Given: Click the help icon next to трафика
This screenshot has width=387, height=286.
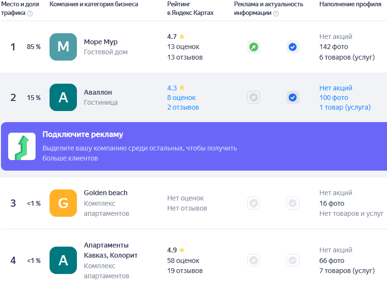Looking at the screenshot, I should tap(30, 13).
